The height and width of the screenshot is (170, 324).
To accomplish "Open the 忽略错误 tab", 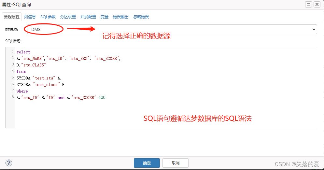I will pyautogui.click(x=141, y=17).
